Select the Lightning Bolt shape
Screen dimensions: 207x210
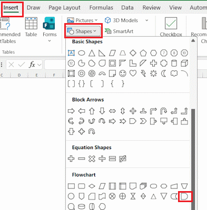[143, 73]
